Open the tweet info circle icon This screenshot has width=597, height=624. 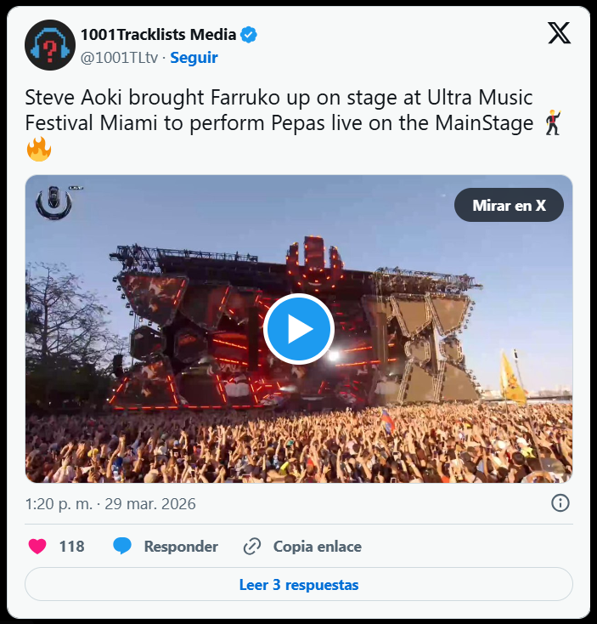[560, 503]
